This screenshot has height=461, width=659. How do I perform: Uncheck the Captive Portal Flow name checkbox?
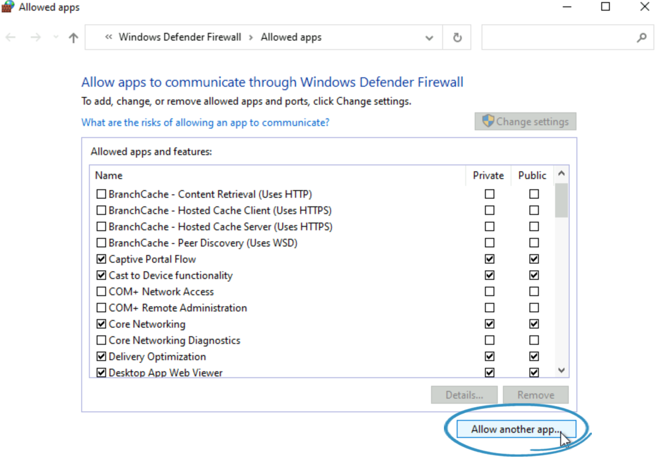click(101, 259)
